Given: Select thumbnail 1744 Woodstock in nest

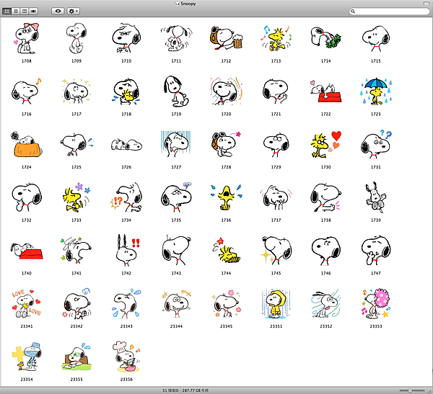Looking at the screenshot, I should point(226,250).
